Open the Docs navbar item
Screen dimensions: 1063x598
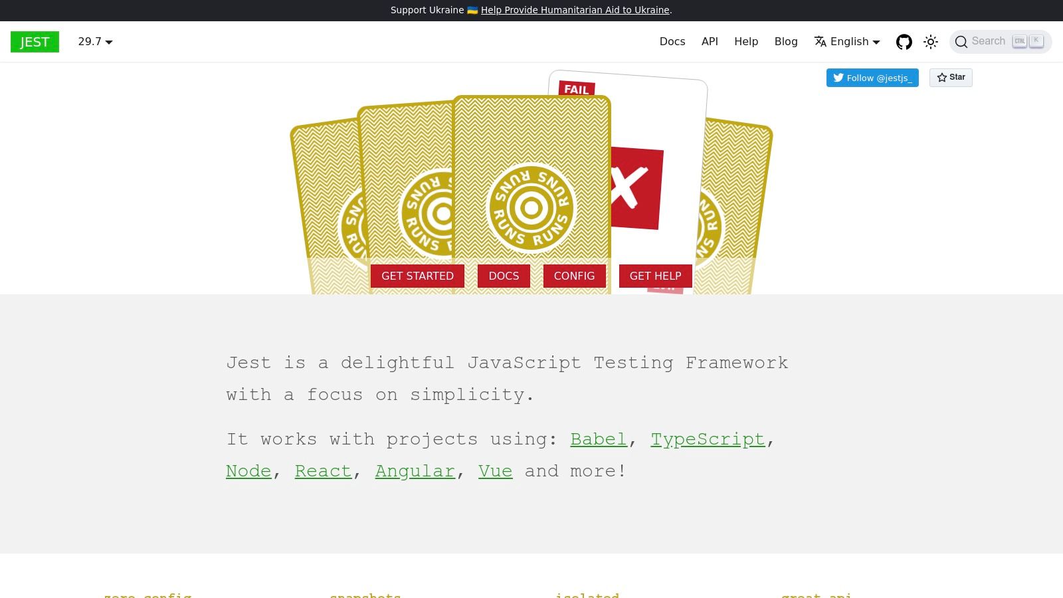[x=672, y=42]
